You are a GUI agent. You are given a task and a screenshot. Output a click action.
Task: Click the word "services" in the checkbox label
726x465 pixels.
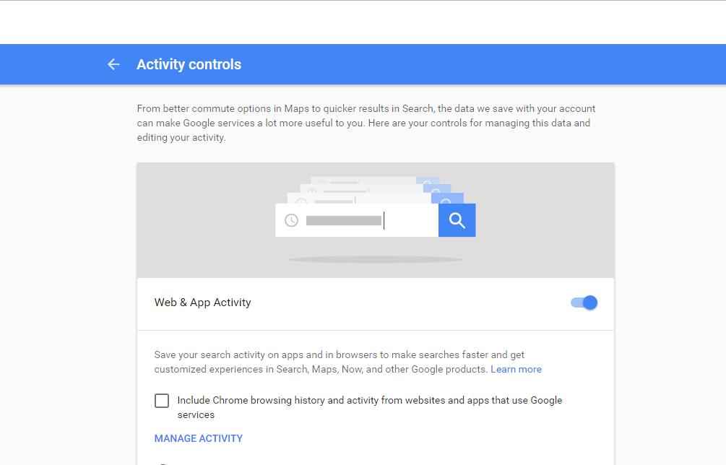click(x=196, y=415)
